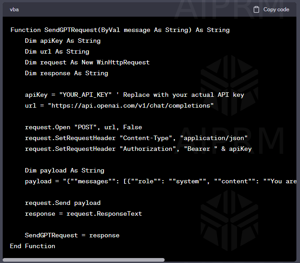The height and width of the screenshot is (263, 300).
Task: Click the WinHttpRequest declaration line
Action: tap(87, 63)
